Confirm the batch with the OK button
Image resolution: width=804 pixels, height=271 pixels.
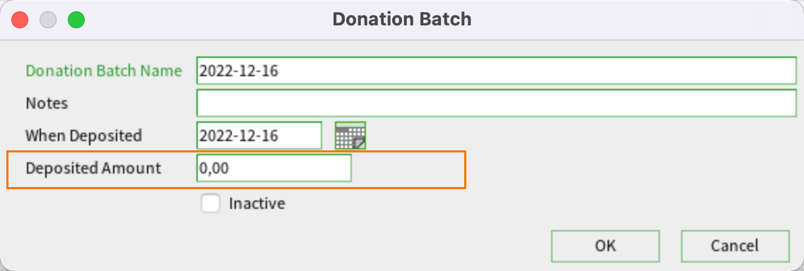(x=605, y=246)
